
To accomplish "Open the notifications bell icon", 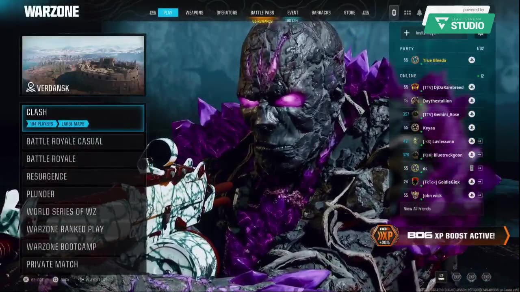I will coord(419,13).
